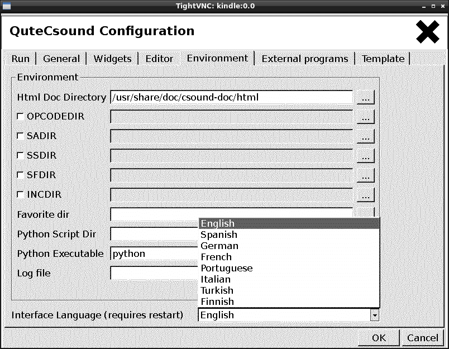Focus the Python Executable field

155,254
